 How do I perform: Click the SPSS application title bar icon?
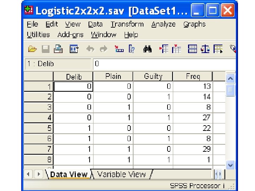(x=29, y=10)
